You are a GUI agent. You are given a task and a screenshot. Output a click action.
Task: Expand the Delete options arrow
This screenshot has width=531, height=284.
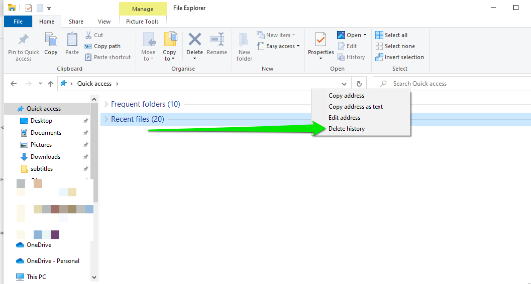tap(195, 59)
